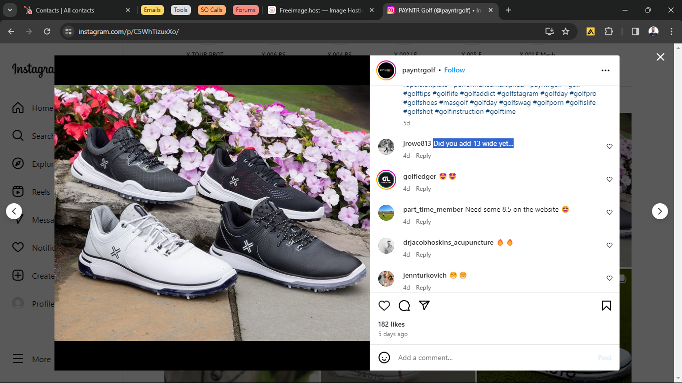This screenshot has width=682, height=383.
Task: Follow the payntrgolf account
Action: [x=455, y=70]
